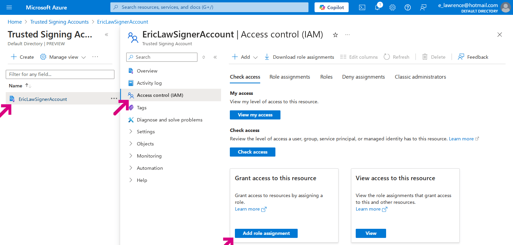
Task: Open the top bar feedback icon
Action: pyautogui.click(x=423, y=7)
